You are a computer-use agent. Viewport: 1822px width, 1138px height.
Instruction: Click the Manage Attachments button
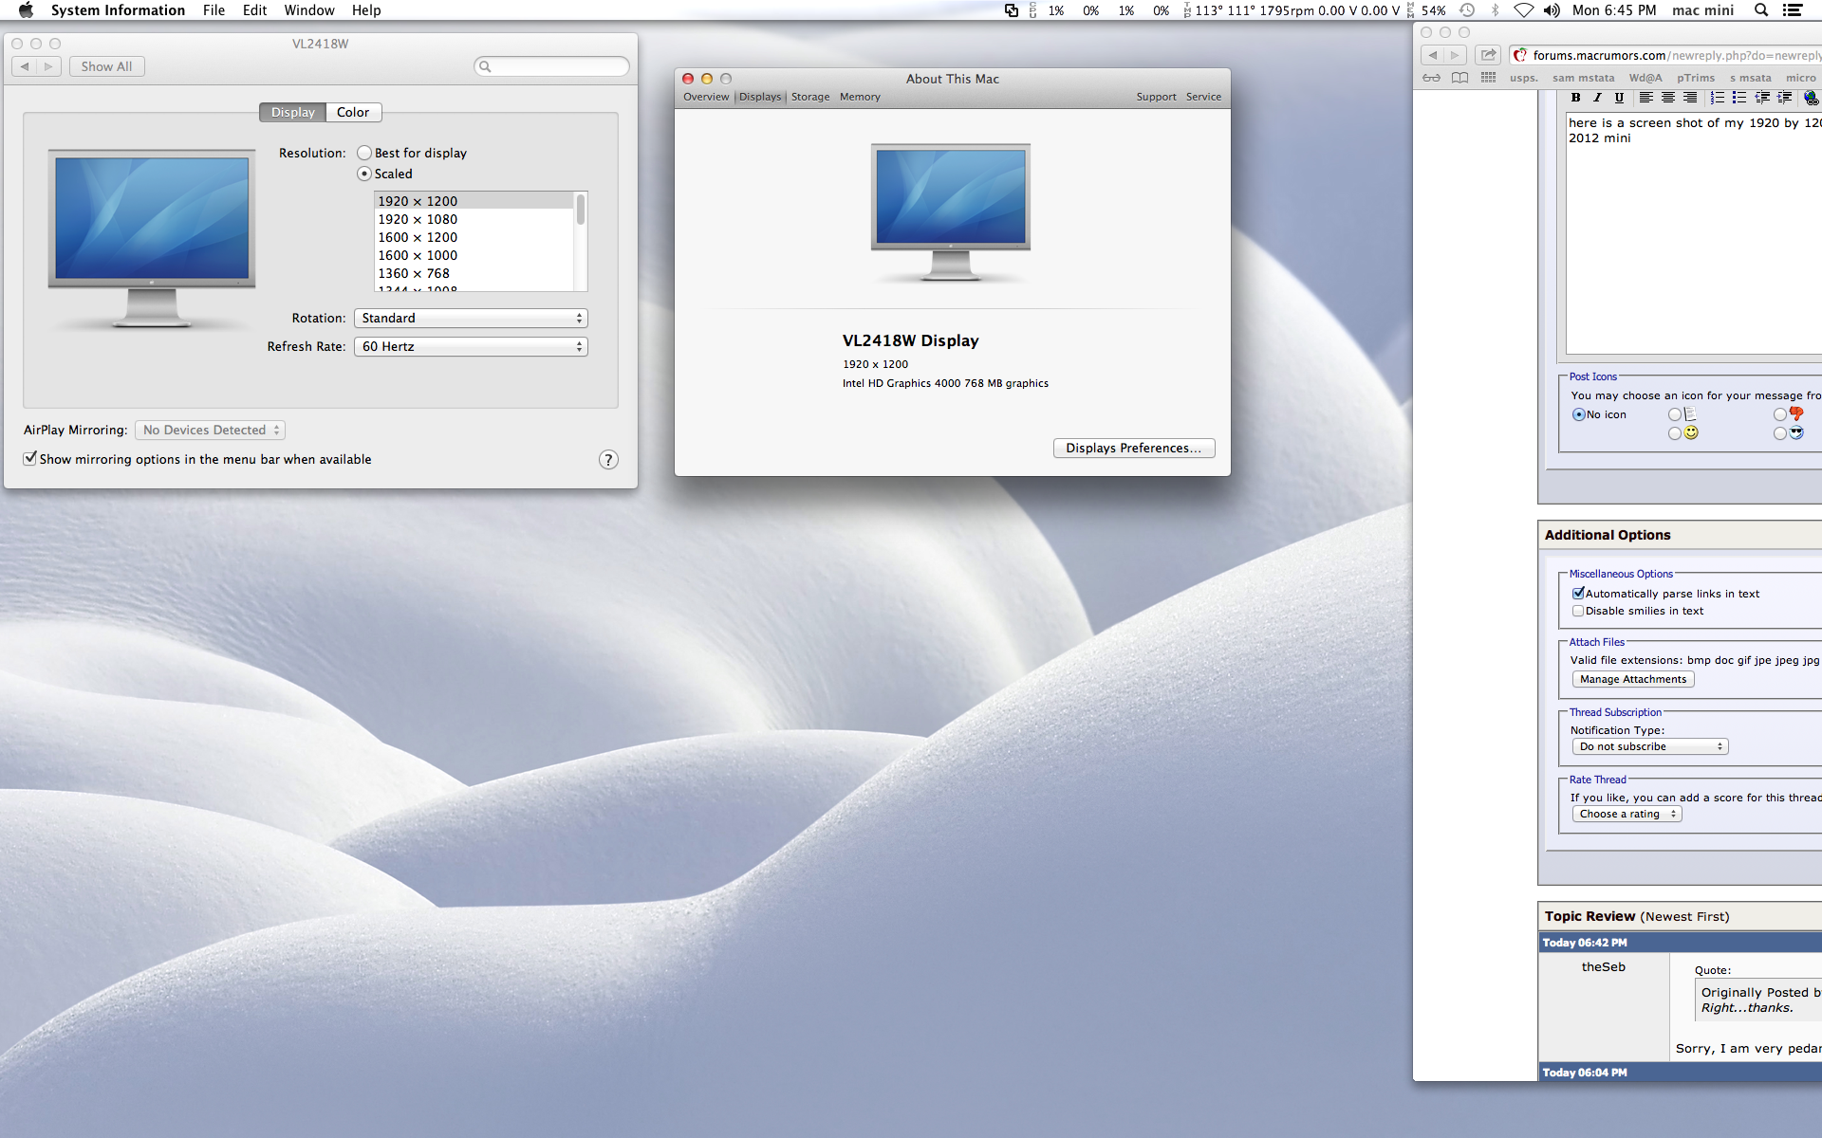(1632, 679)
